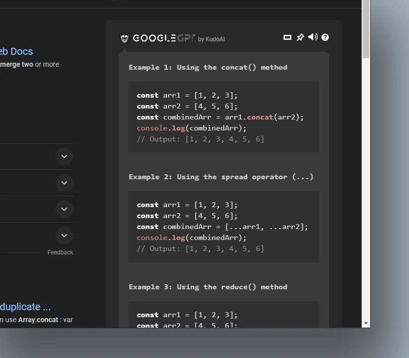Expand the first question chevron

(x=64, y=156)
